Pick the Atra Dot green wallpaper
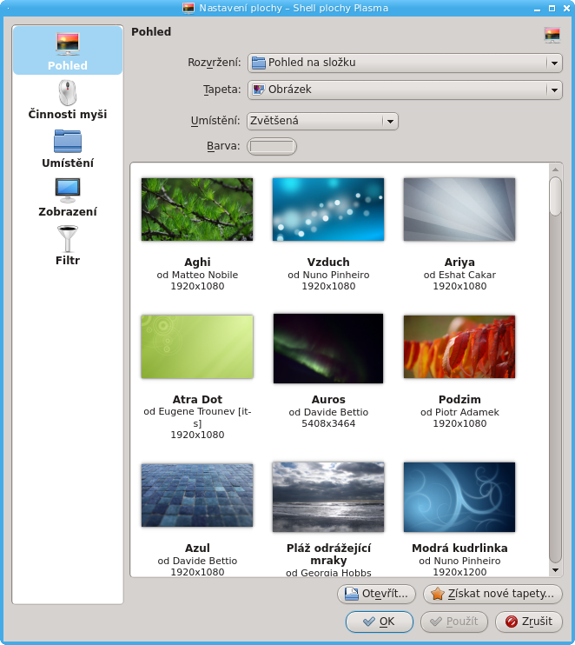 [197, 347]
